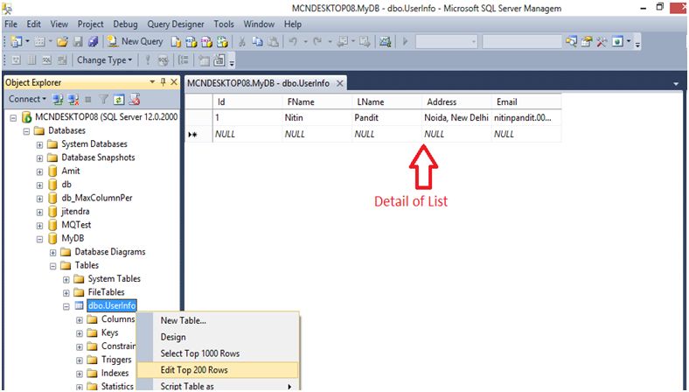Open the Query Designer menu
The width and height of the screenshot is (689, 392).
(x=176, y=24)
